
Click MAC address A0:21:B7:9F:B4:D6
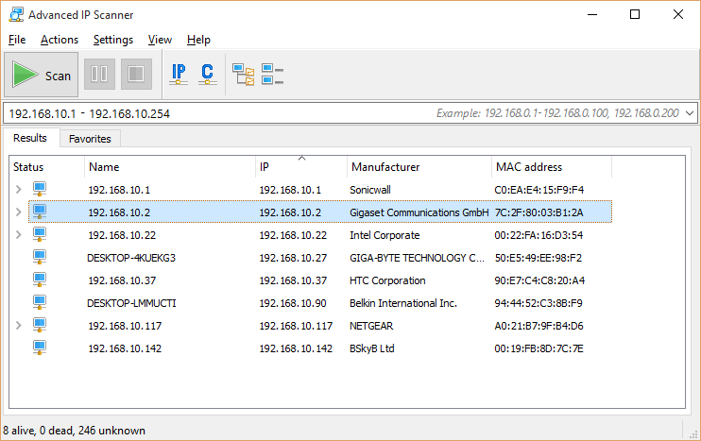pyautogui.click(x=539, y=326)
